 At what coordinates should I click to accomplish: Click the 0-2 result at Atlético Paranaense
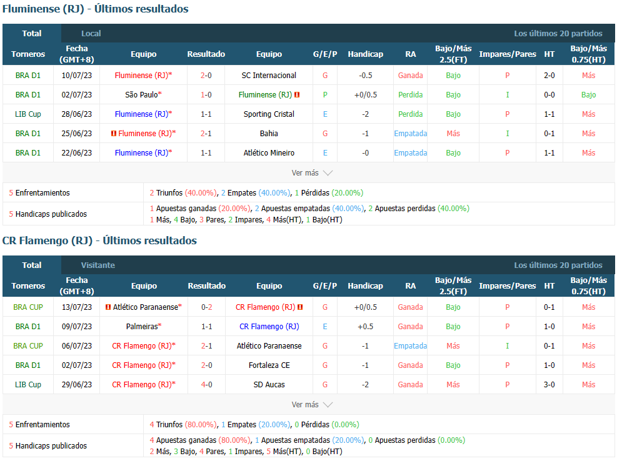click(206, 307)
